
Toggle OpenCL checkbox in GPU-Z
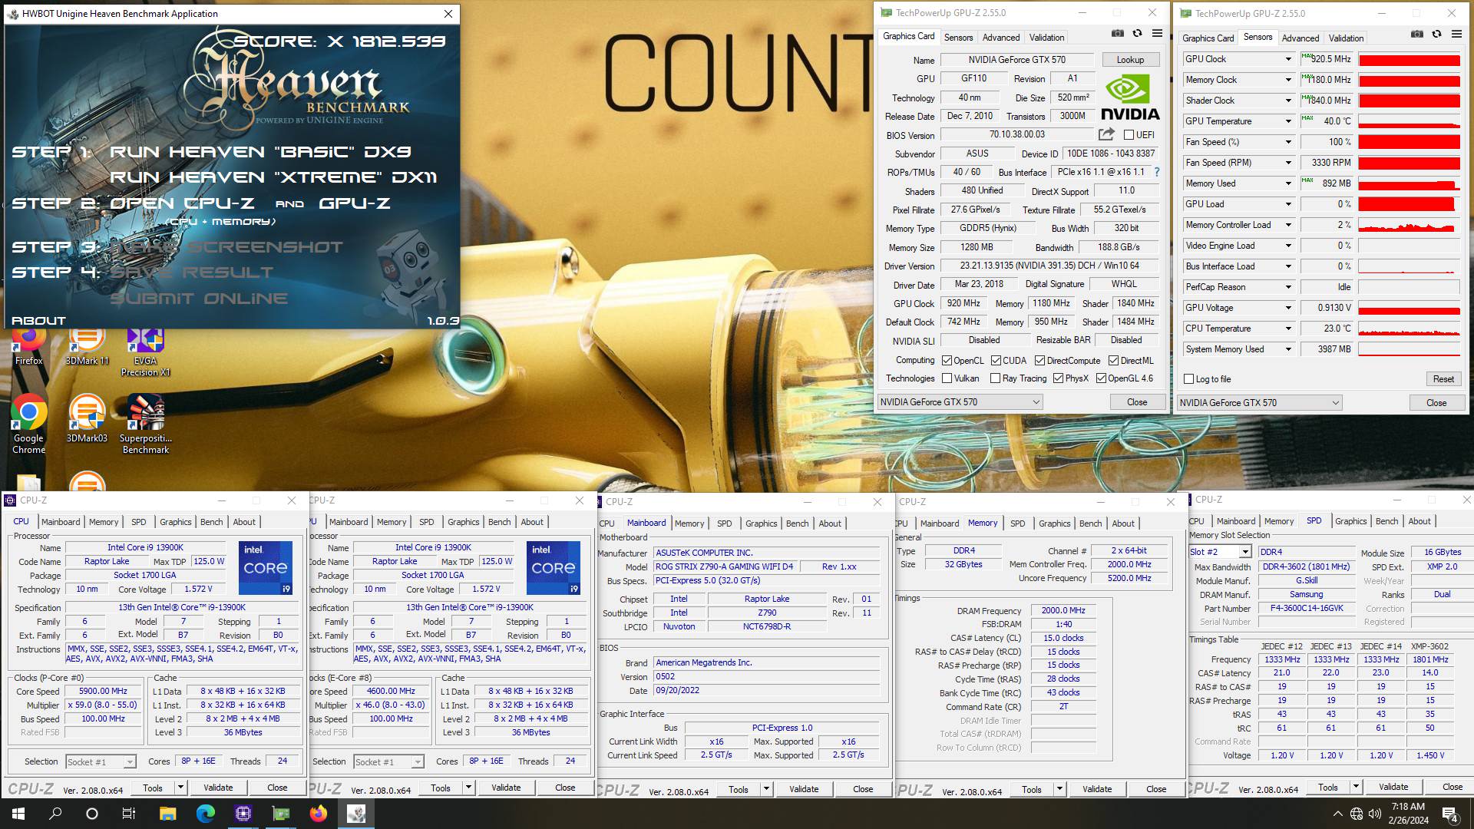[947, 361]
